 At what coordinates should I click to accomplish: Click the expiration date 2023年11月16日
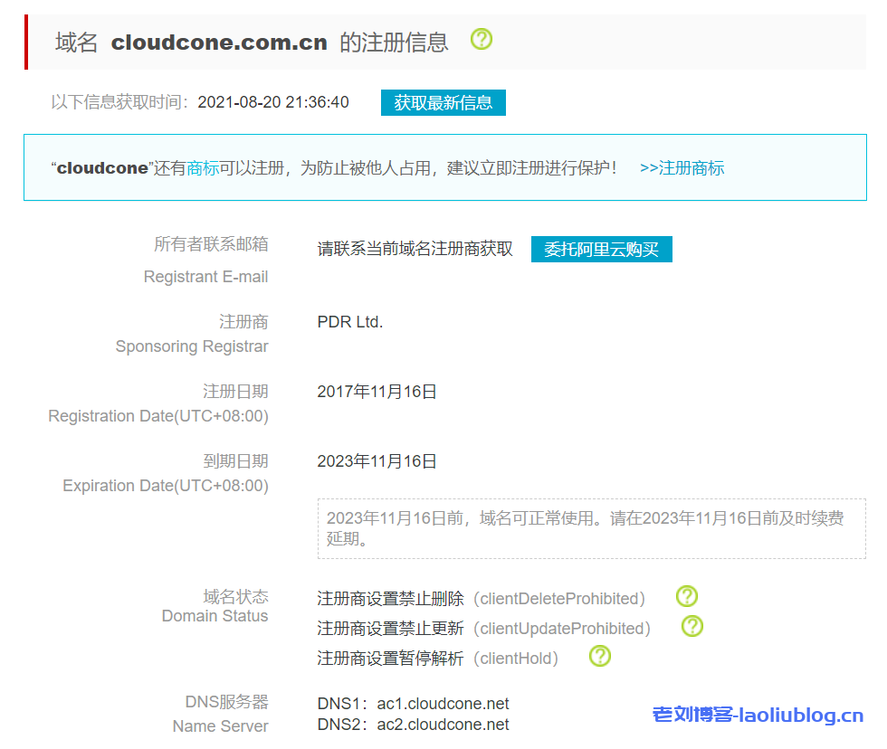(376, 460)
